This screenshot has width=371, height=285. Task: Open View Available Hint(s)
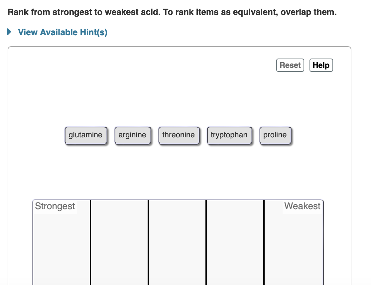(62, 32)
